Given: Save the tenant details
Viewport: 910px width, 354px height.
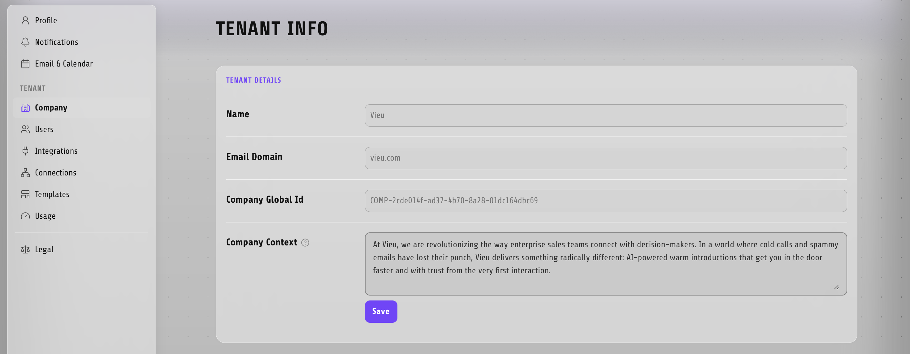Looking at the screenshot, I should 381,311.
